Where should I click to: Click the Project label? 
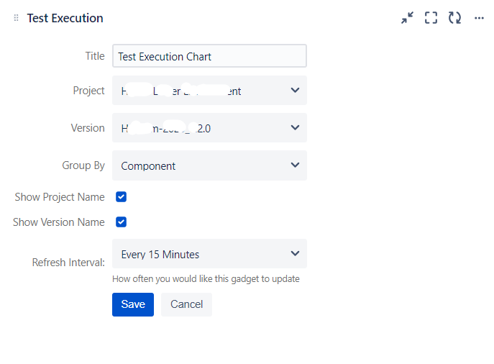pos(88,91)
